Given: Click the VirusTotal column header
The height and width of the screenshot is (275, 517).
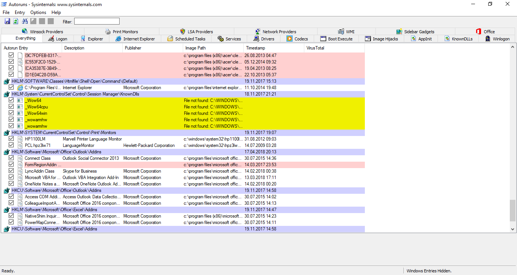Looking at the screenshot, I should tap(334, 48).
